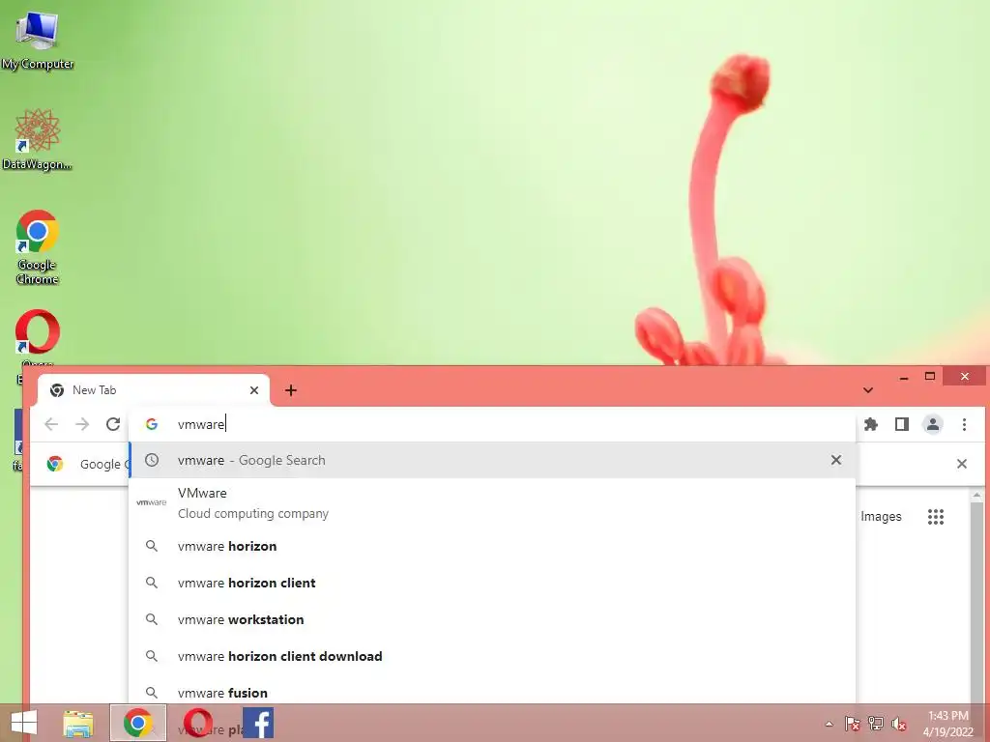The width and height of the screenshot is (990, 742).
Task: Open the taskbar clock showing 1:43 PM
Action: [x=947, y=724]
